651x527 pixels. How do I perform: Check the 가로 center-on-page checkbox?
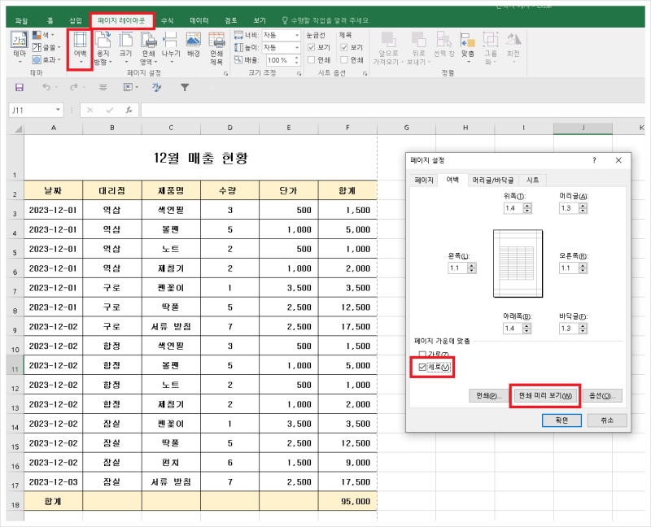pos(422,355)
